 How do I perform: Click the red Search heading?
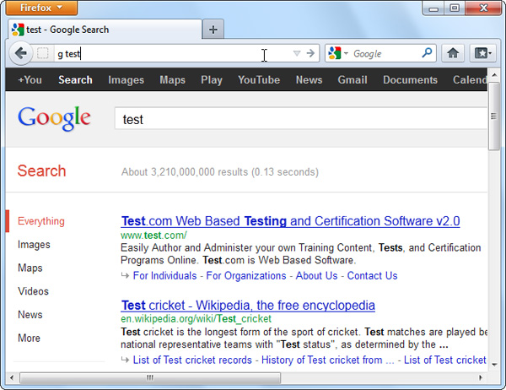coord(41,171)
